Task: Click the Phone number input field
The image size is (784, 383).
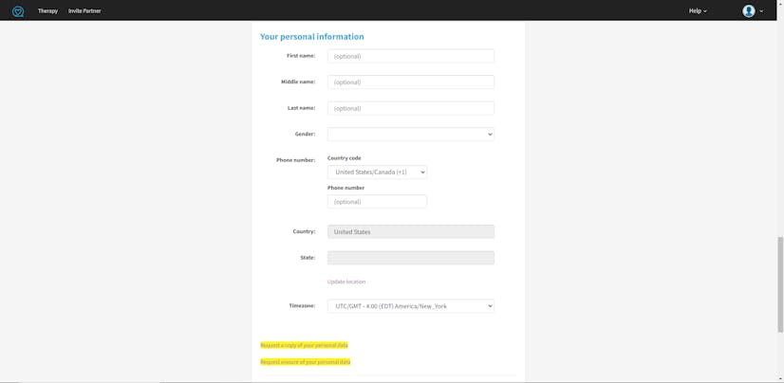Action: 377,201
